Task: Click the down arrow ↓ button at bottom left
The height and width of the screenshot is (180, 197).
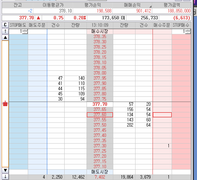Action: pyautogui.click(x=5, y=177)
